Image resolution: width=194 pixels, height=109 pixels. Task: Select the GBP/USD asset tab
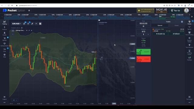(x=81, y=17)
